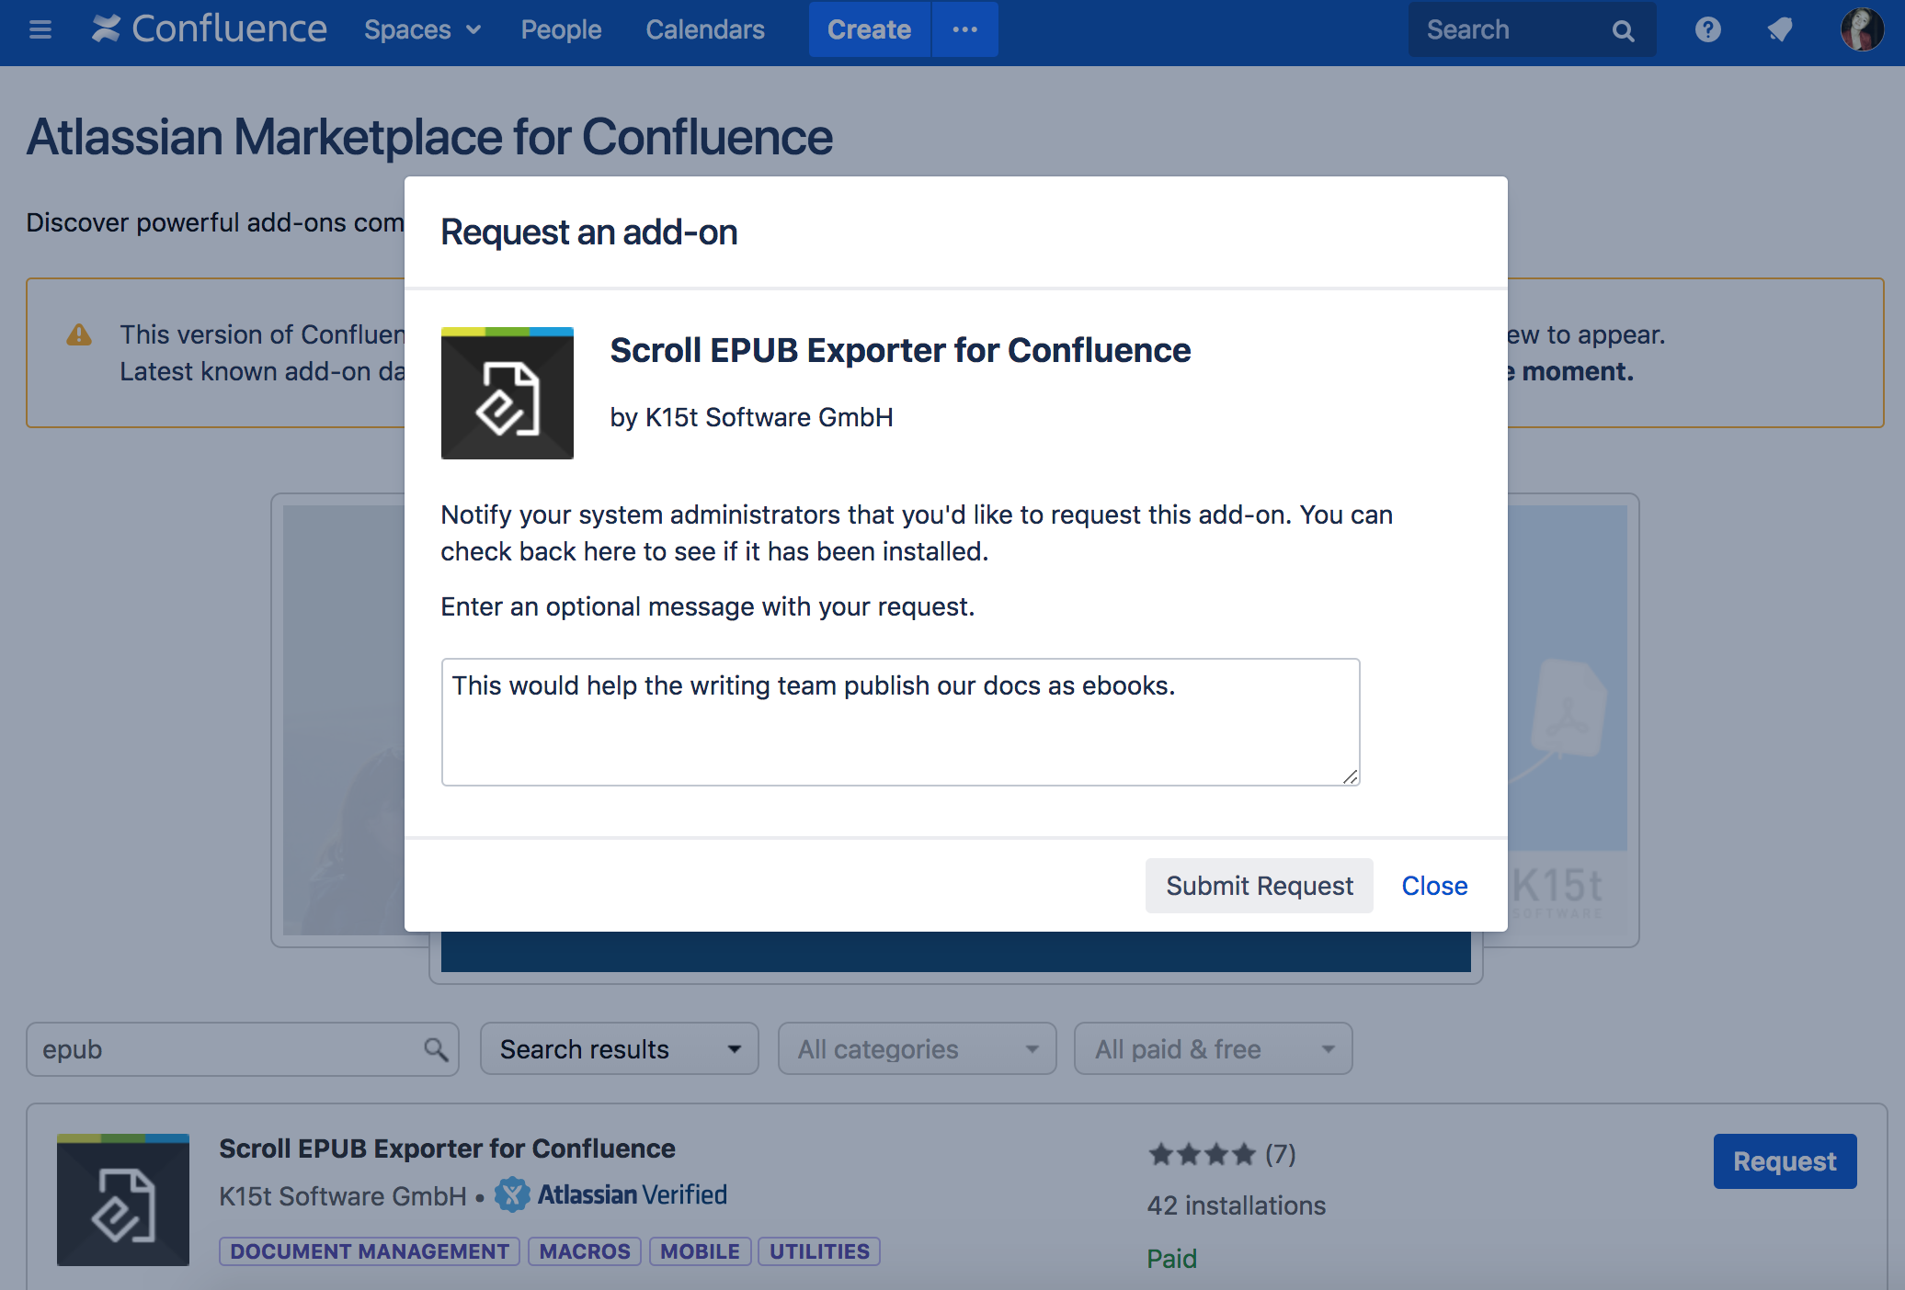Open the user profile avatar menu
The width and height of the screenshot is (1905, 1290).
pos(1862,29)
